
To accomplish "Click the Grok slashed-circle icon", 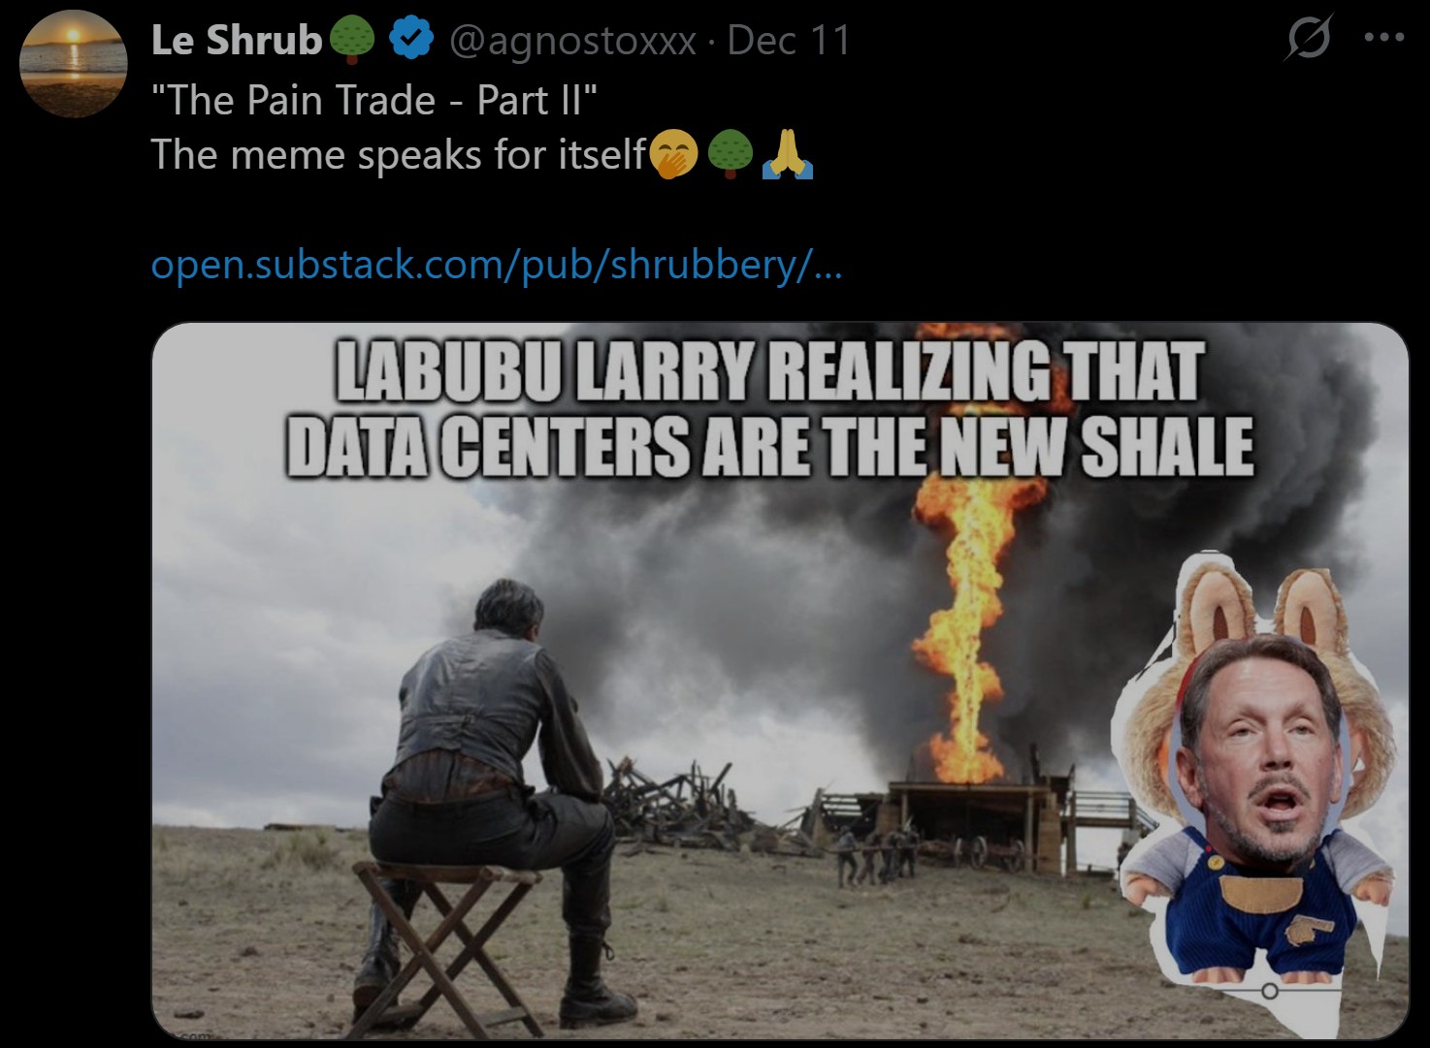I will [1307, 39].
